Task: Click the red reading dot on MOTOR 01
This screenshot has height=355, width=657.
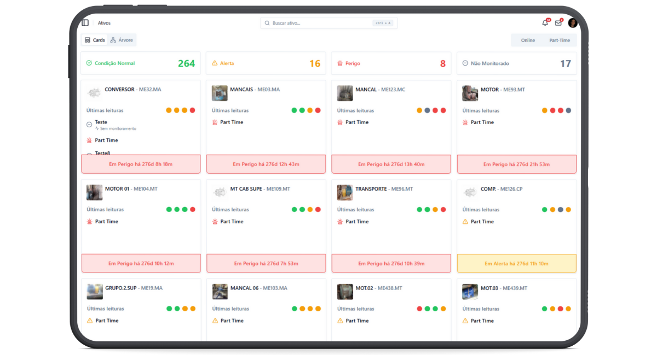Action: click(192, 210)
